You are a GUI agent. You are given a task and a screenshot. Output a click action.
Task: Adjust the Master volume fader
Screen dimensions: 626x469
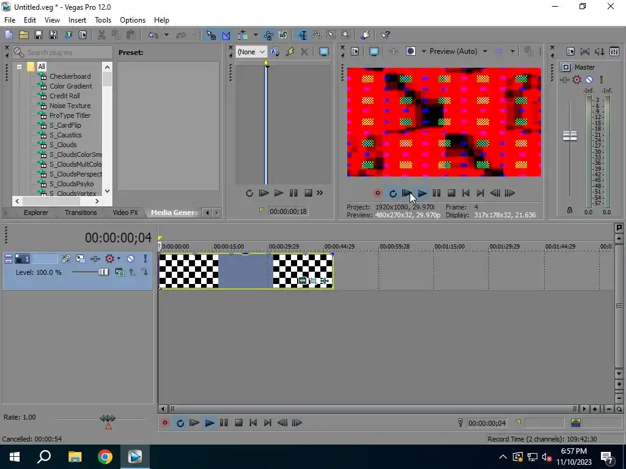point(570,136)
